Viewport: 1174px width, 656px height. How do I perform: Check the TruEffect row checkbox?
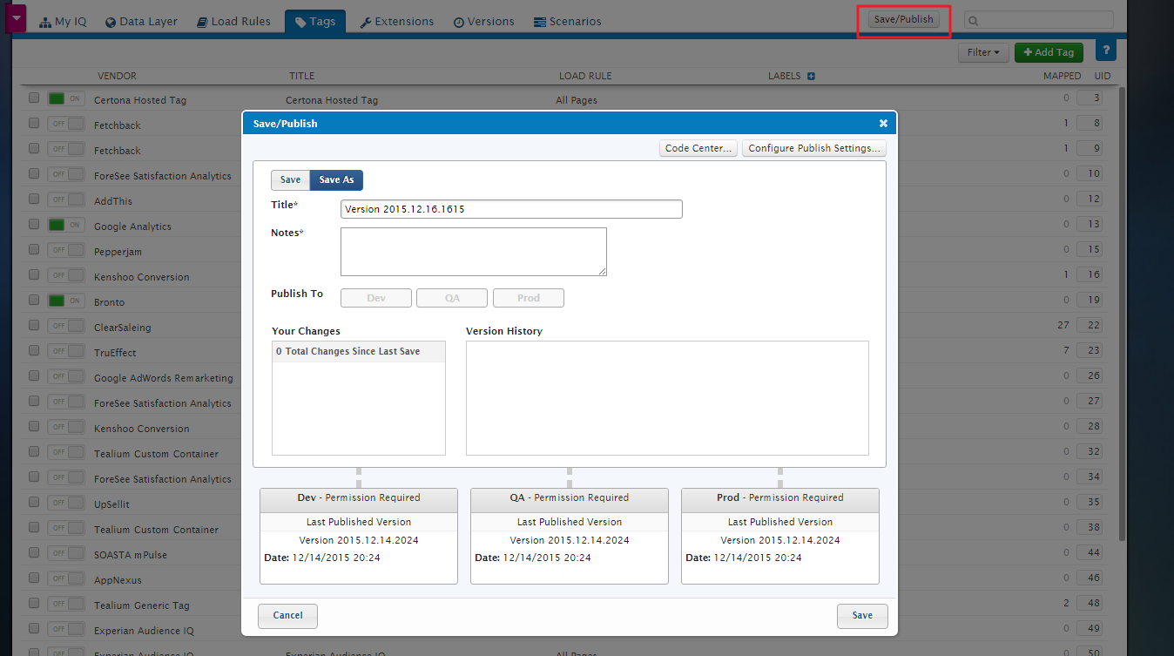pyautogui.click(x=34, y=351)
